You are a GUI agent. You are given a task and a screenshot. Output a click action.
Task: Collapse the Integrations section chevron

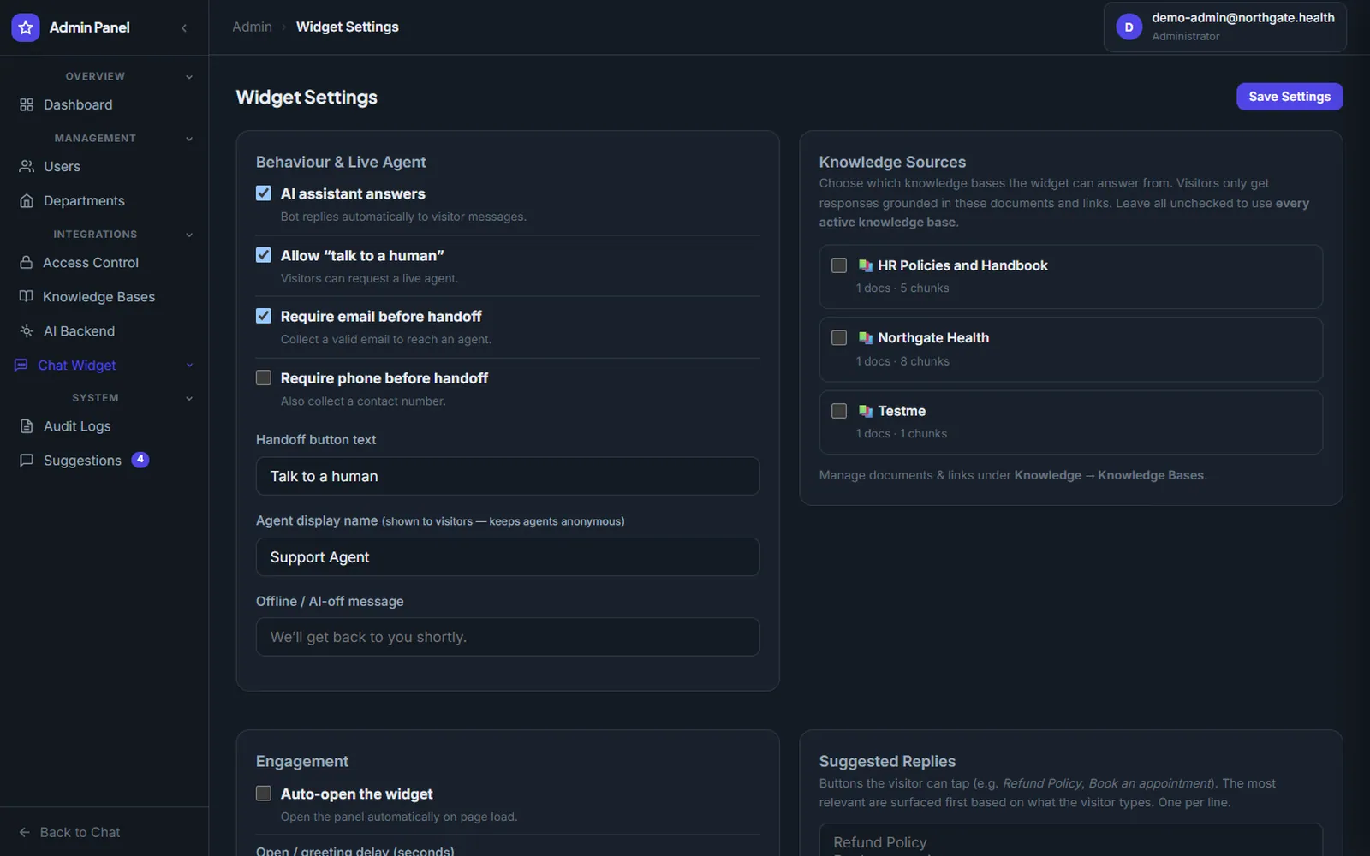[189, 235]
